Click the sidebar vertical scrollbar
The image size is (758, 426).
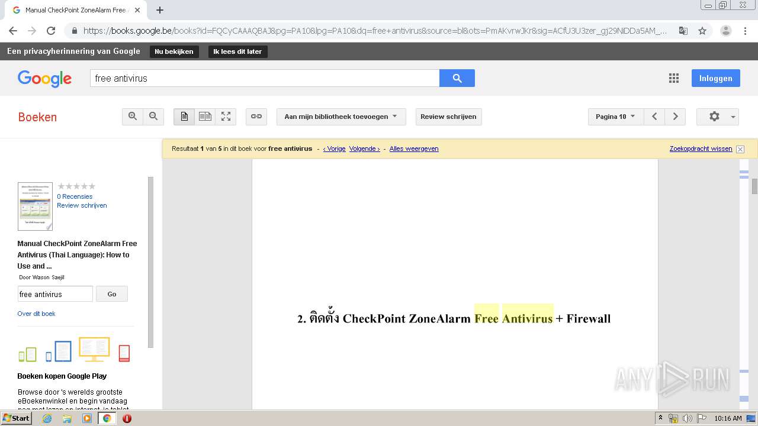pos(150,262)
